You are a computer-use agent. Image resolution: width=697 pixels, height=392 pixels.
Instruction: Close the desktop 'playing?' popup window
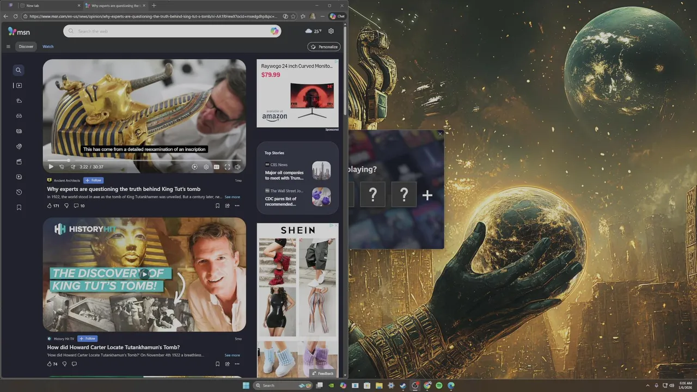[440, 134]
